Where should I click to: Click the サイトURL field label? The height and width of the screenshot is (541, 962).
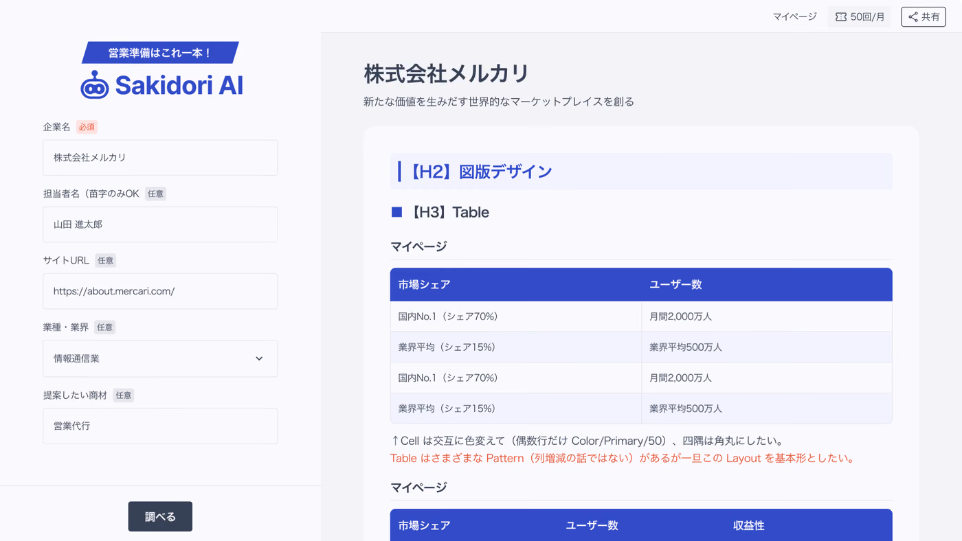pos(66,260)
